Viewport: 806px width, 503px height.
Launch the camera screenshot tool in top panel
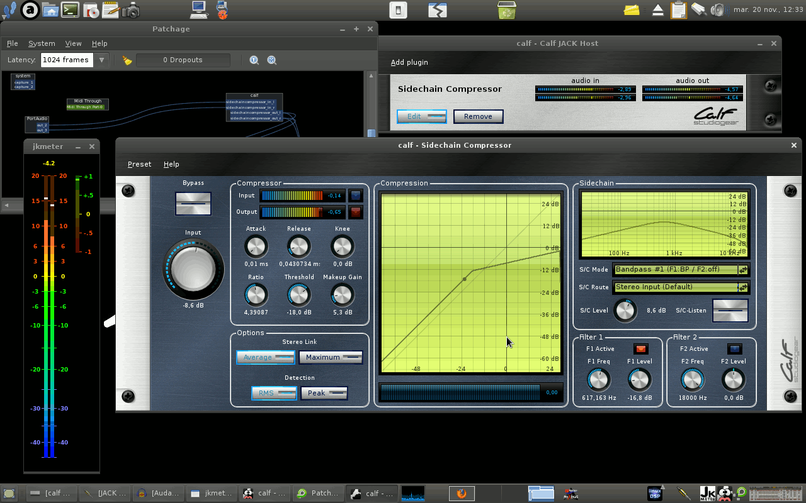[x=130, y=9]
